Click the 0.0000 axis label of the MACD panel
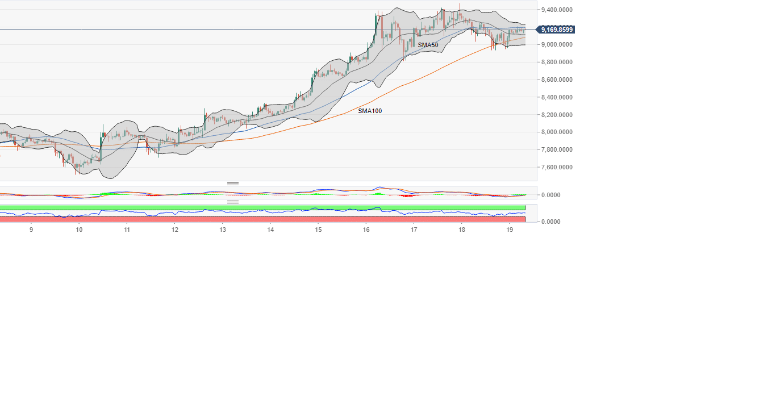This screenshot has height=404, width=776. 552,195
